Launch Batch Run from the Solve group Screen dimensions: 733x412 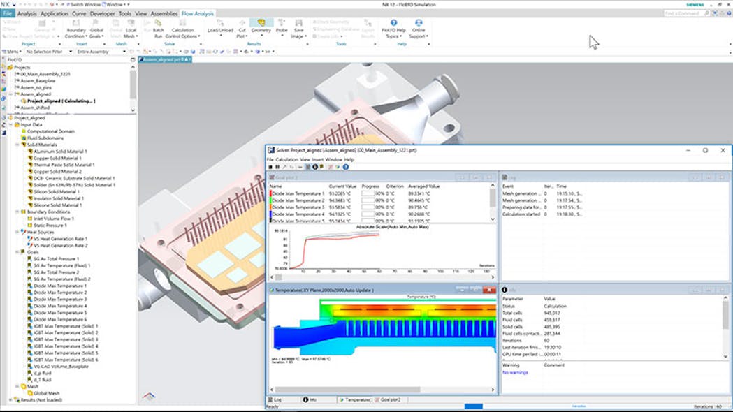pos(159,29)
